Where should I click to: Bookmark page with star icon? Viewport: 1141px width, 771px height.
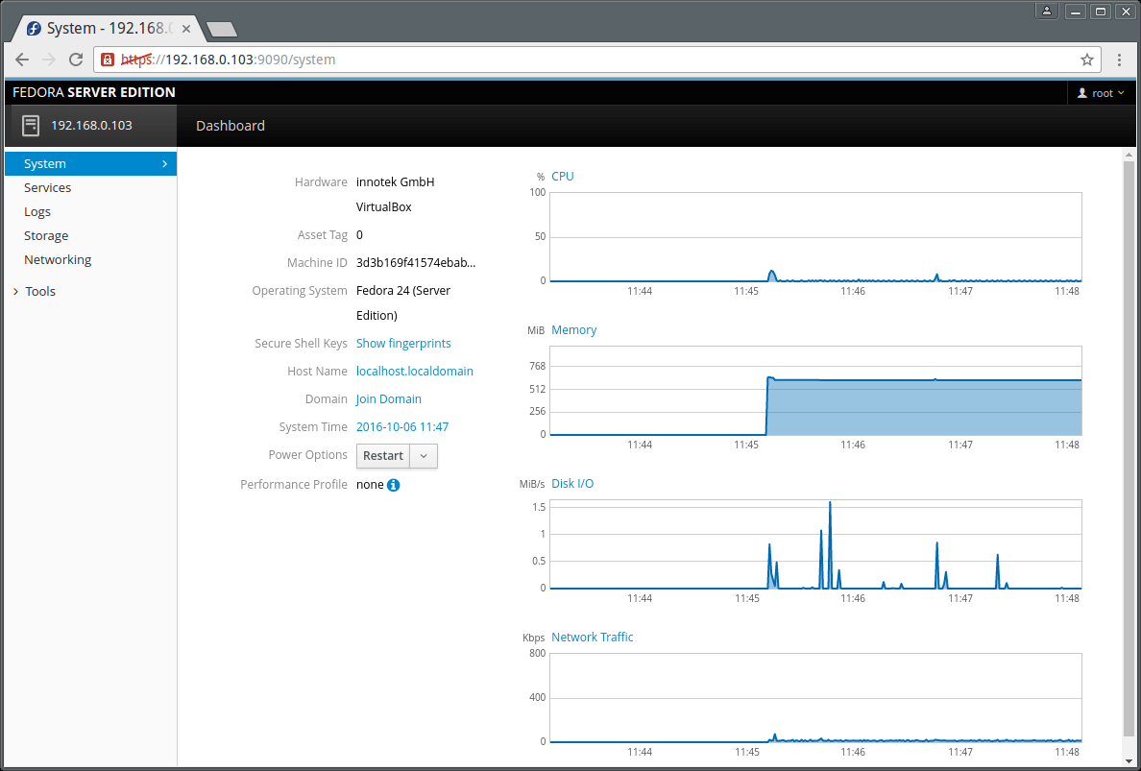point(1086,60)
